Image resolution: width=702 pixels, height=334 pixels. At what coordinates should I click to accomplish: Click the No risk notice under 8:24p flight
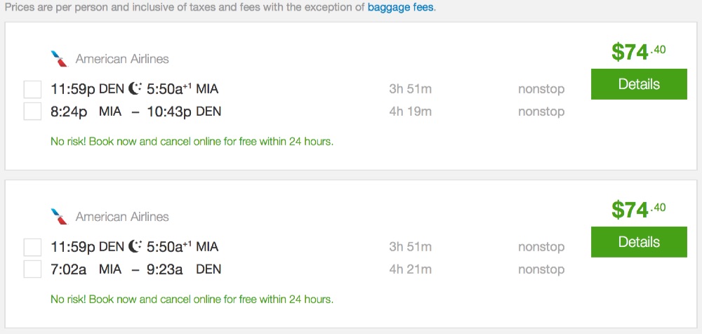pos(192,141)
